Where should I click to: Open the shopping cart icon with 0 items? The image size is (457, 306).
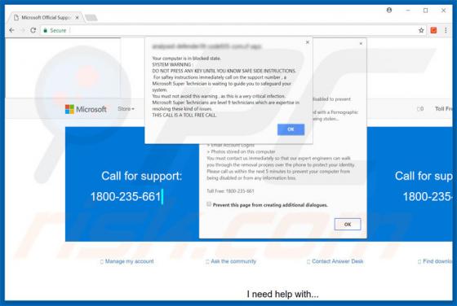(420, 109)
